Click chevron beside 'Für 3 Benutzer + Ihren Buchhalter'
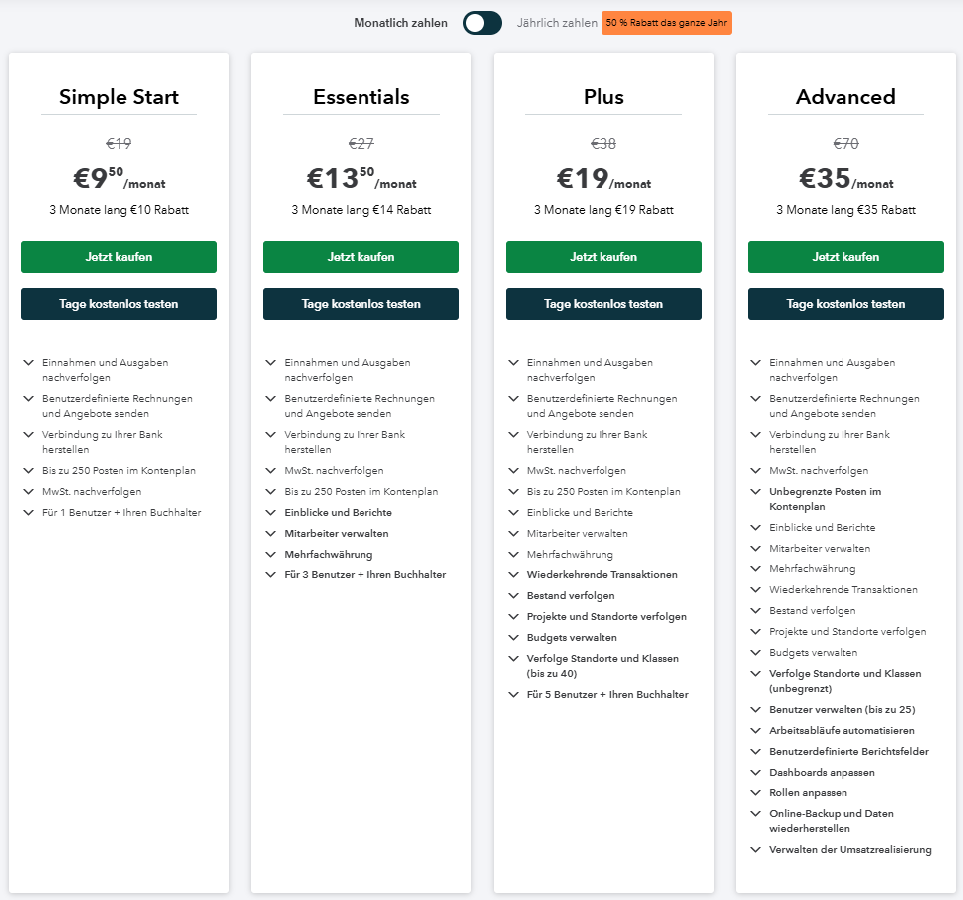Image resolution: width=963 pixels, height=900 pixels. point(270,574)
